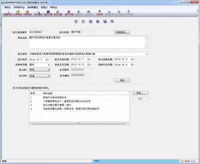This screenshot has width=200, height=164.
Task: Click the greyed 用户管理 toolbar icon
Action: 129,13
